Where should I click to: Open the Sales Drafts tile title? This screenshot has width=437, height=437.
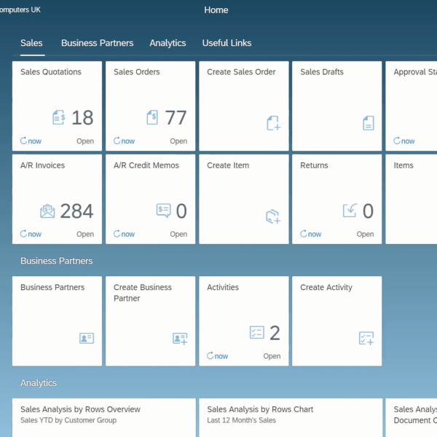(x=322, y=72)
